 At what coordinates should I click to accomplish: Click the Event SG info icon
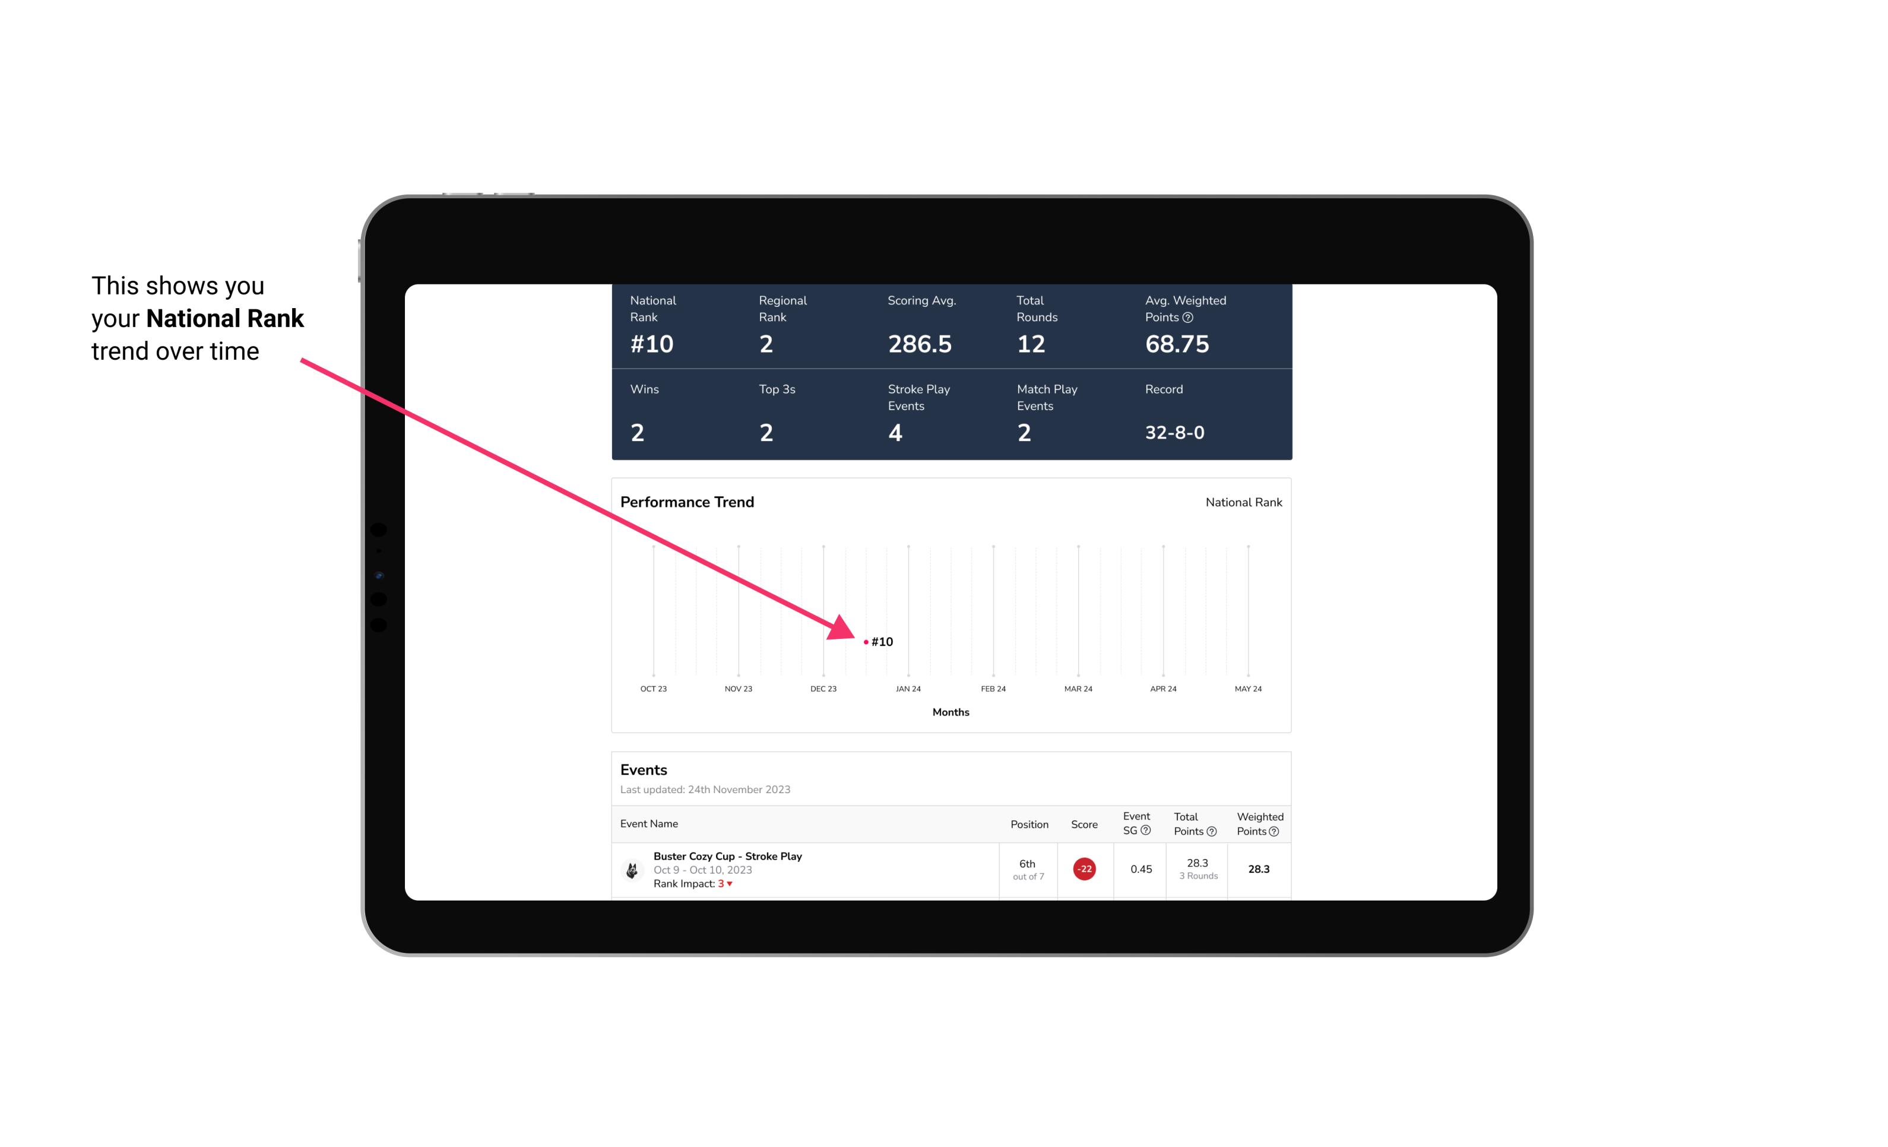(1148, 830)
